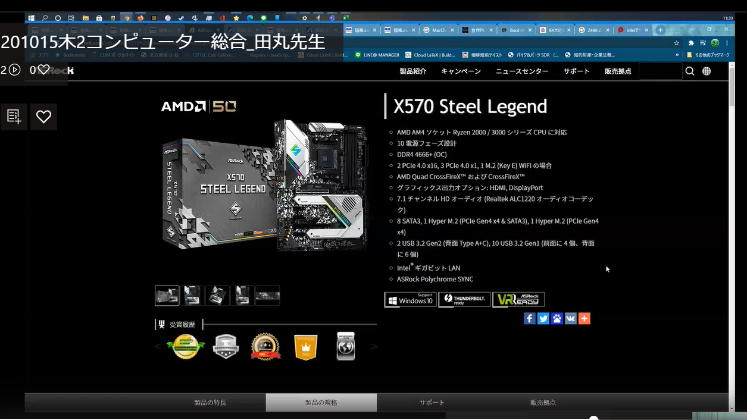Open the ニュースセンター menu item

(522, 71)
